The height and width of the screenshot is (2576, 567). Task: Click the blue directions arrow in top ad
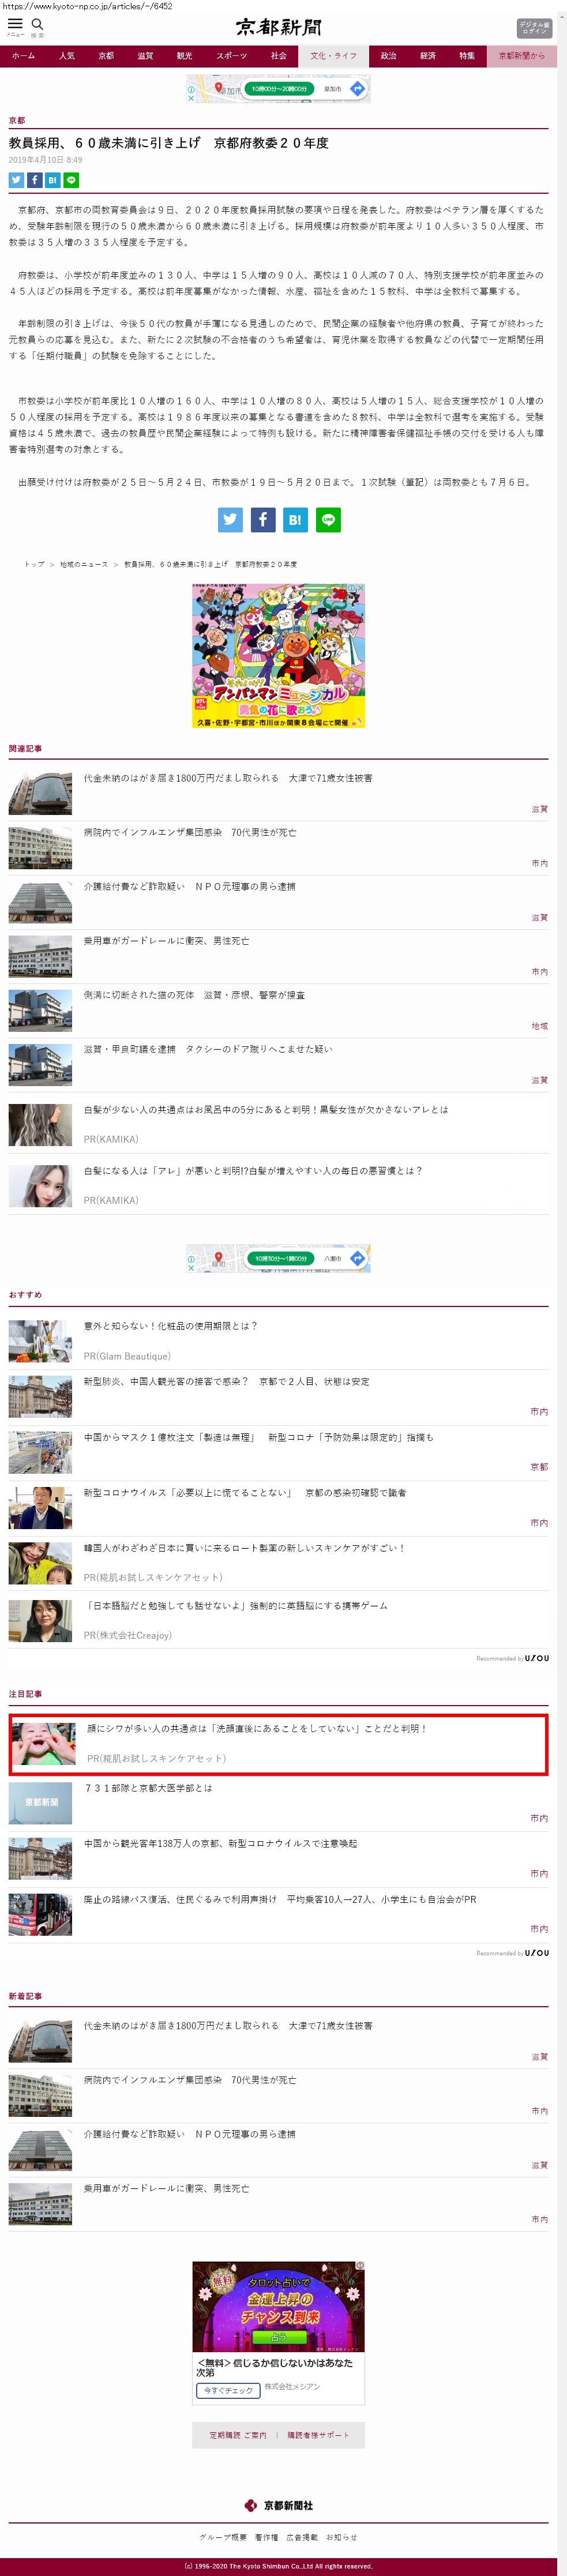(x=357, y=89)
